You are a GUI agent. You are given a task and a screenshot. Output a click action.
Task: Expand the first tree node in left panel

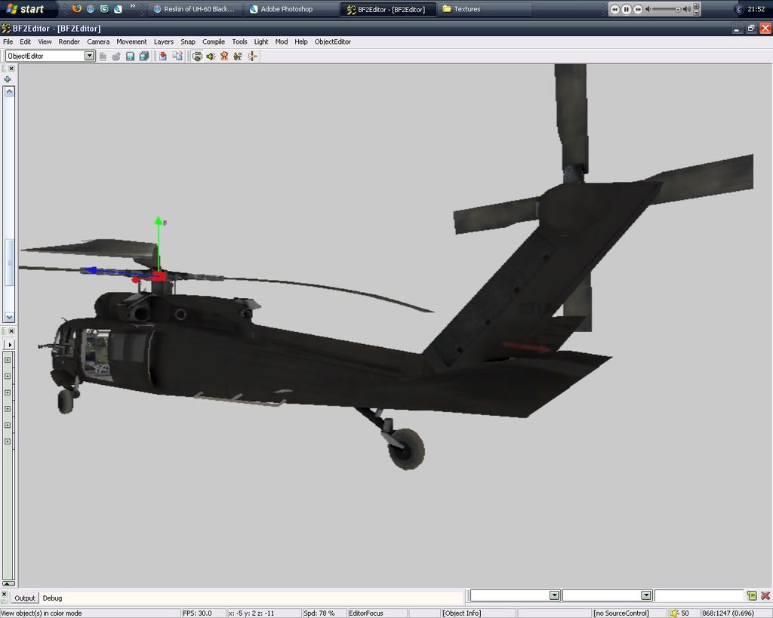8,359
